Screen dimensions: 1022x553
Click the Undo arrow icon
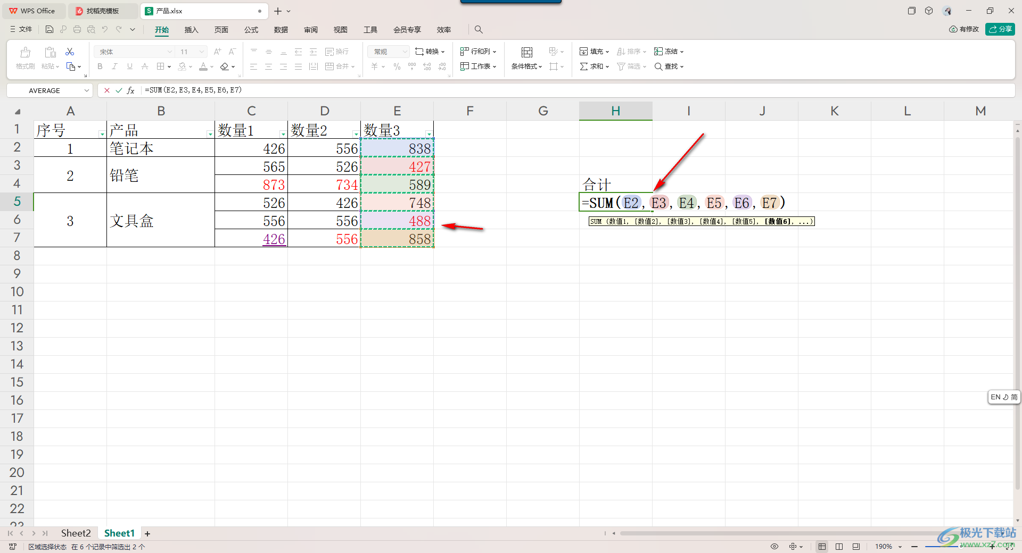tap(105, 30)
